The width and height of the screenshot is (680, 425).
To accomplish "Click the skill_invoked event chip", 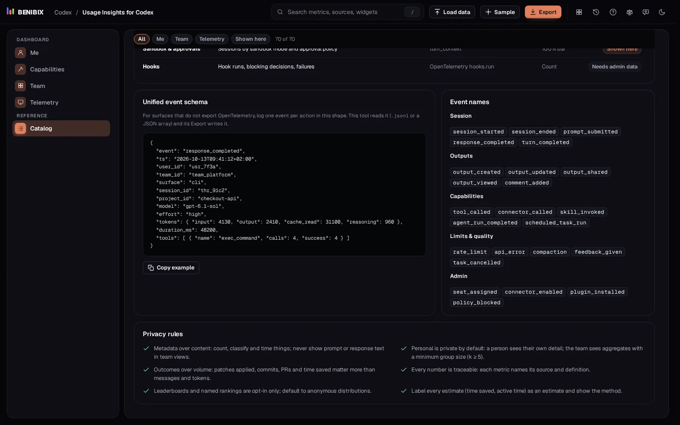I will (x=582, y=212).
